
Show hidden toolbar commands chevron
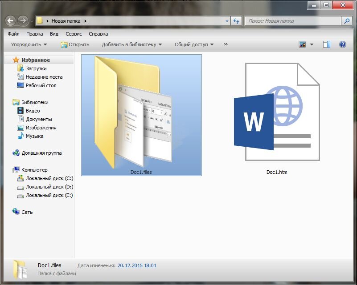point(226,44)
